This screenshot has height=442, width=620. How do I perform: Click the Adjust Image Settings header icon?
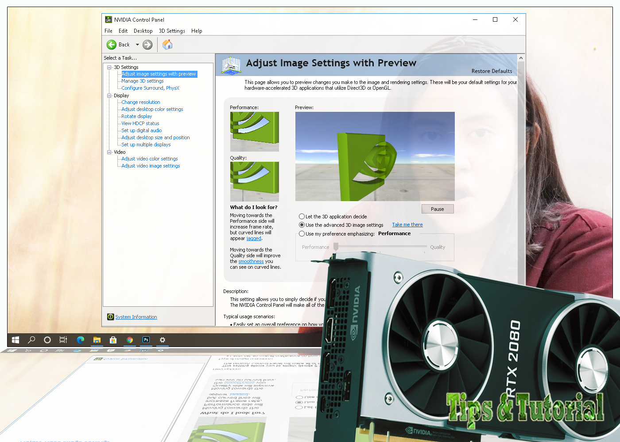point(231,65)
